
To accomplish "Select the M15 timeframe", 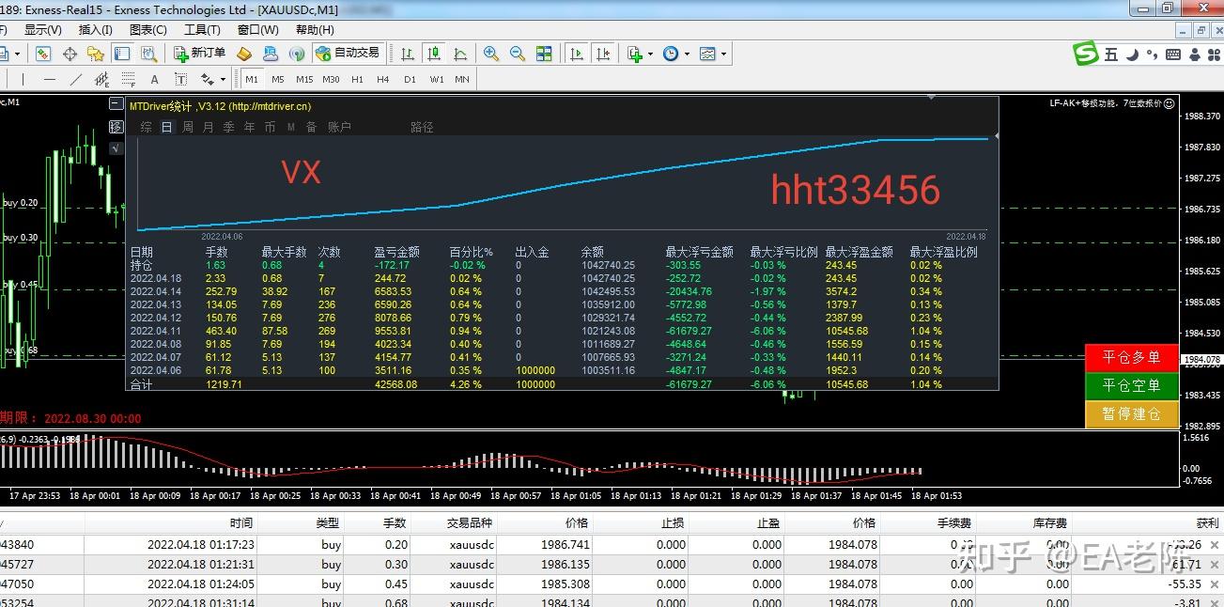I will click(x=304, y=80).
